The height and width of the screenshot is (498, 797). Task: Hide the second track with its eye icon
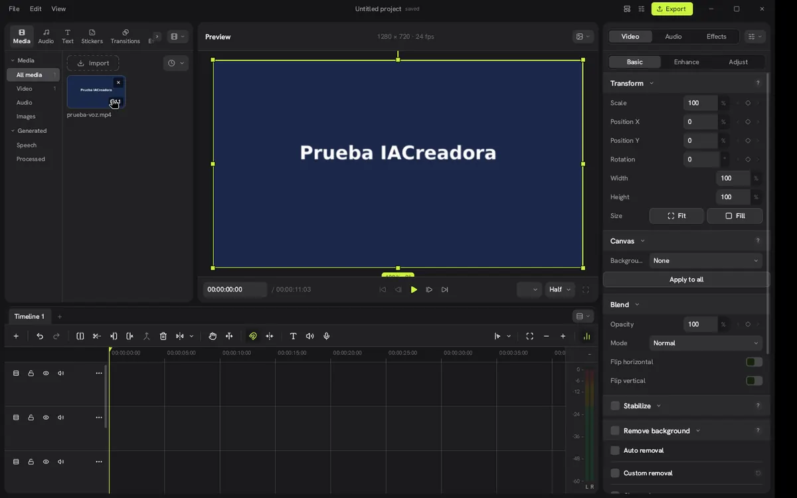click(46, 418)
